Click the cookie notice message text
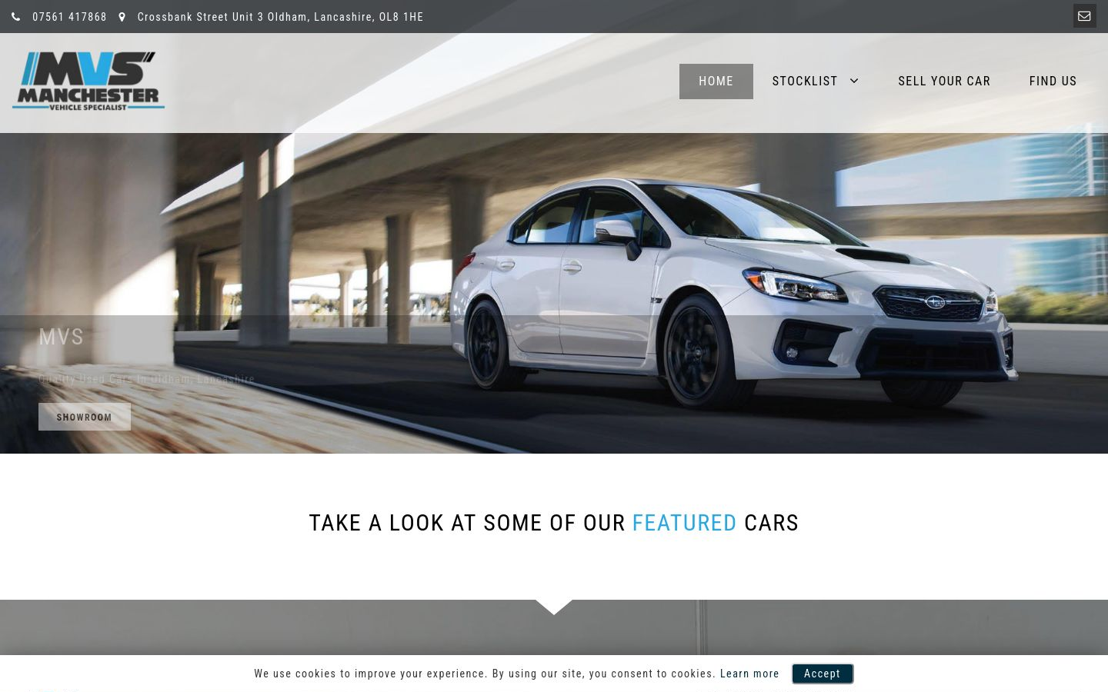The height and width of the screenshot is (692, 1108). point(485,674)
